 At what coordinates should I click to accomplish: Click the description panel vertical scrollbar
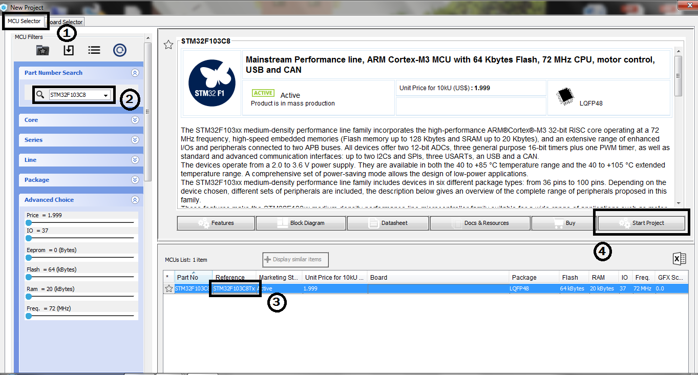(x=678, y=76)
